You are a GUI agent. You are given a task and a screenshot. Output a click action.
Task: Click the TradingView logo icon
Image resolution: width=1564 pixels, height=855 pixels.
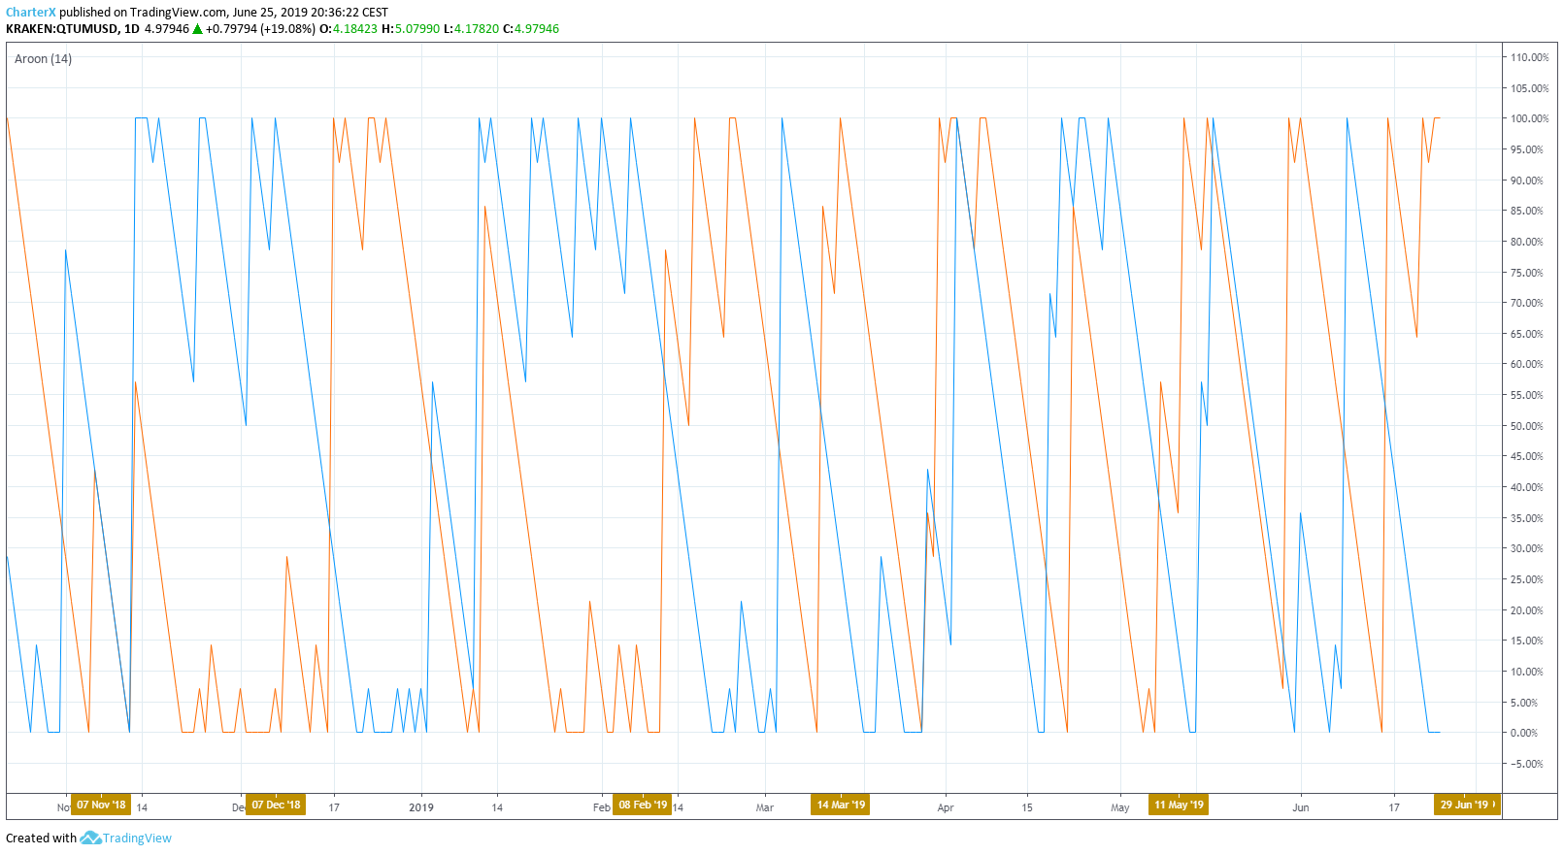click(x=90, y=838)
